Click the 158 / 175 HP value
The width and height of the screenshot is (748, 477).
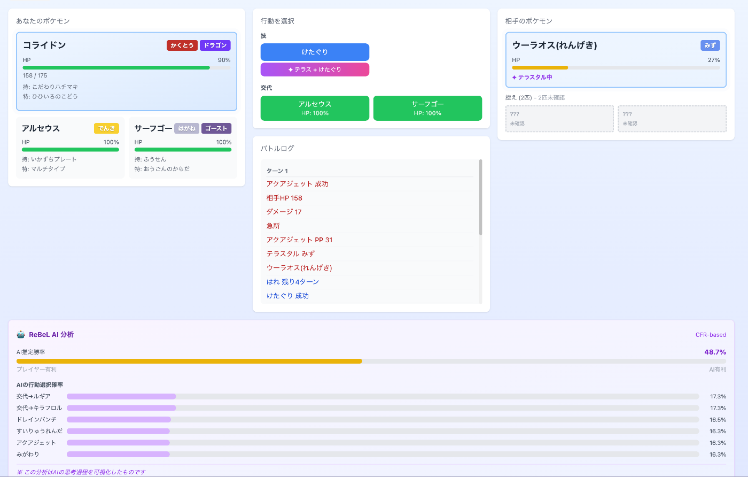coord(35,76)
